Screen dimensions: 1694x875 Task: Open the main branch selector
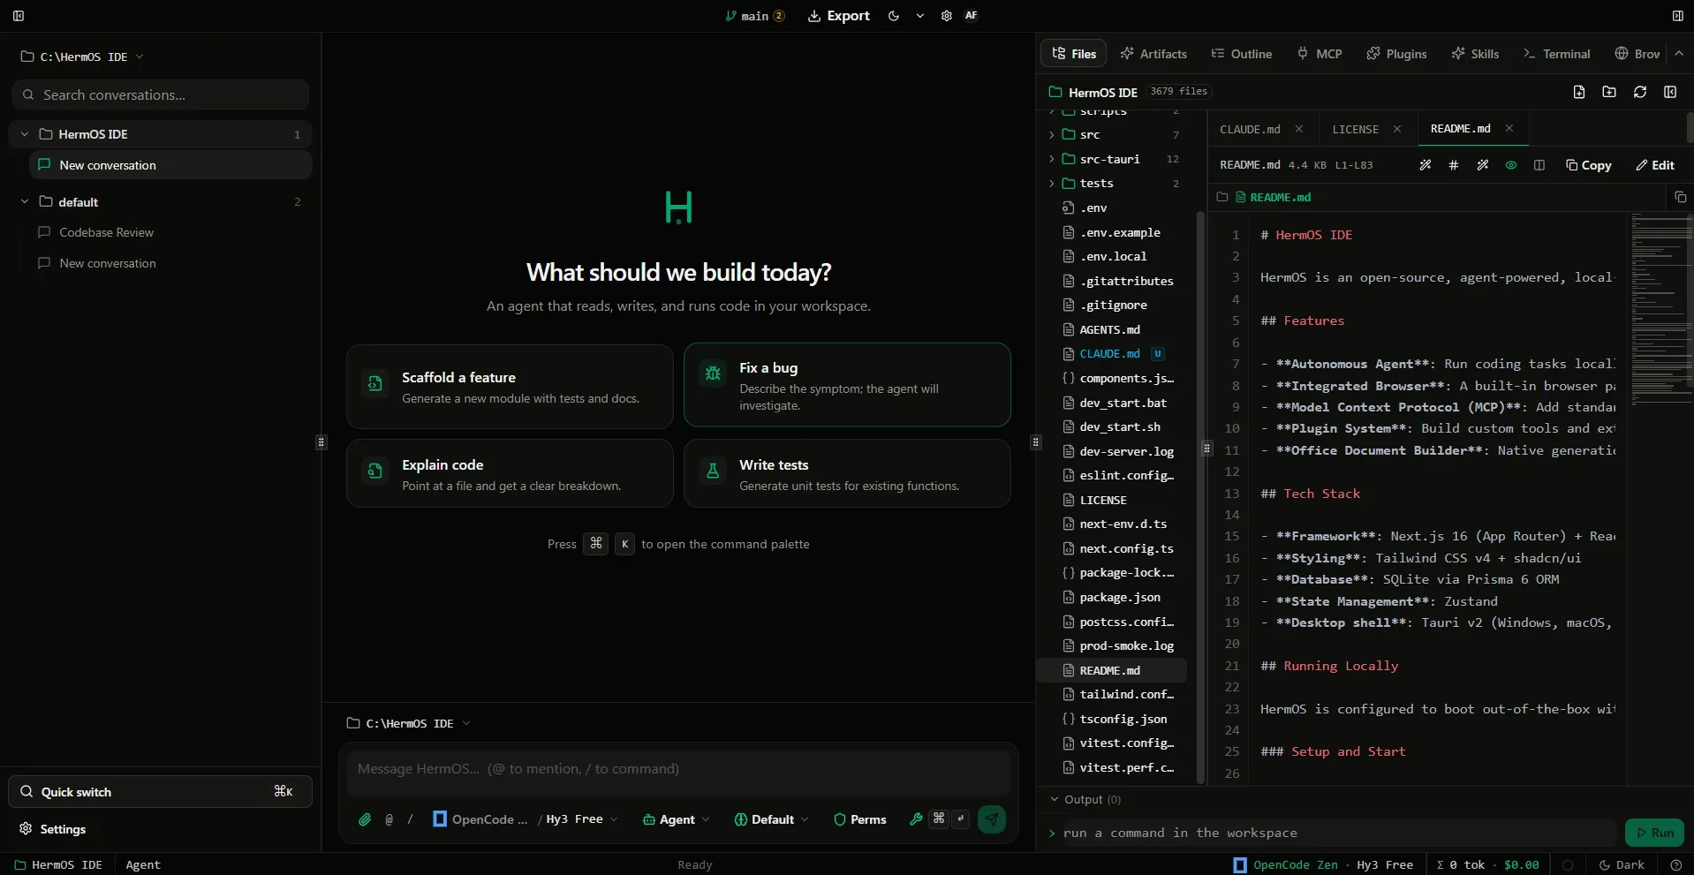[755, 16]
